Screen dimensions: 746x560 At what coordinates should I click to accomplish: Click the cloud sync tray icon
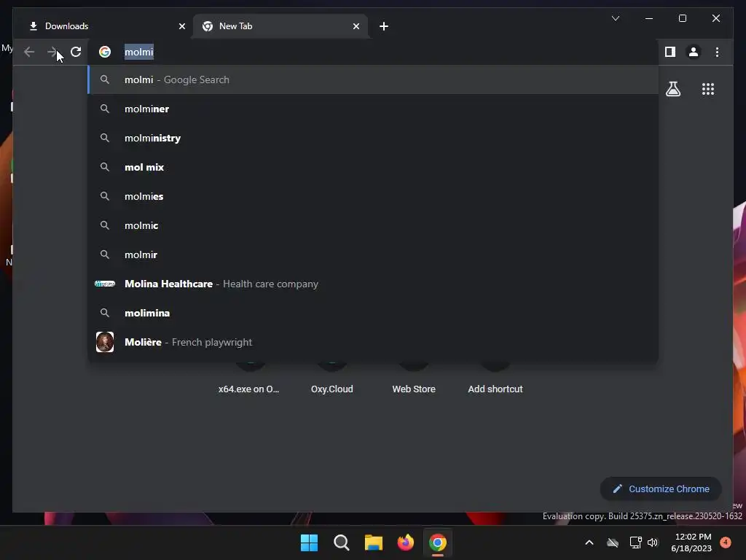click(x=613, y=542)
